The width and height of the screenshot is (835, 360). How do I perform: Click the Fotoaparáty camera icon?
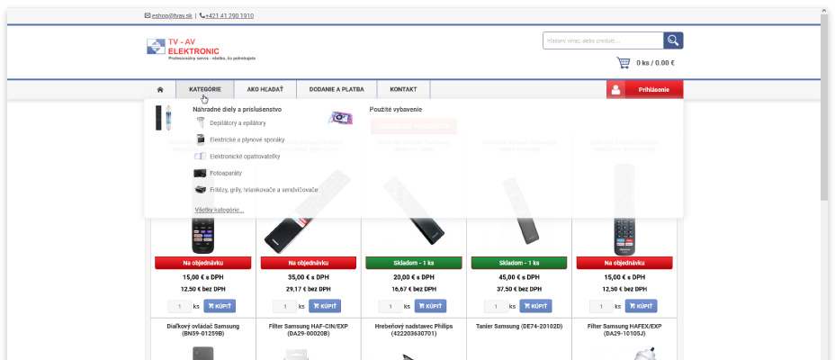click(x=201, y=173)
